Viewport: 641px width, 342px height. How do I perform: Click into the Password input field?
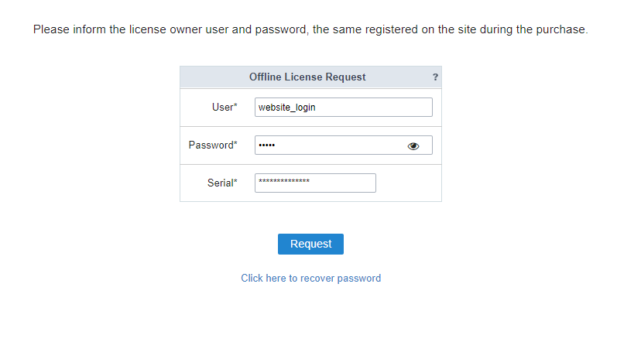344,145
